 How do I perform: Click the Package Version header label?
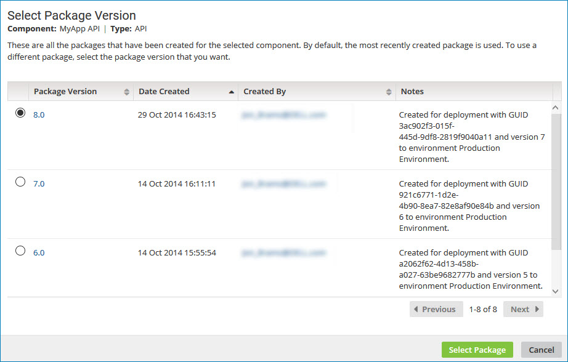pyautogui.click(x=65, y=91)
